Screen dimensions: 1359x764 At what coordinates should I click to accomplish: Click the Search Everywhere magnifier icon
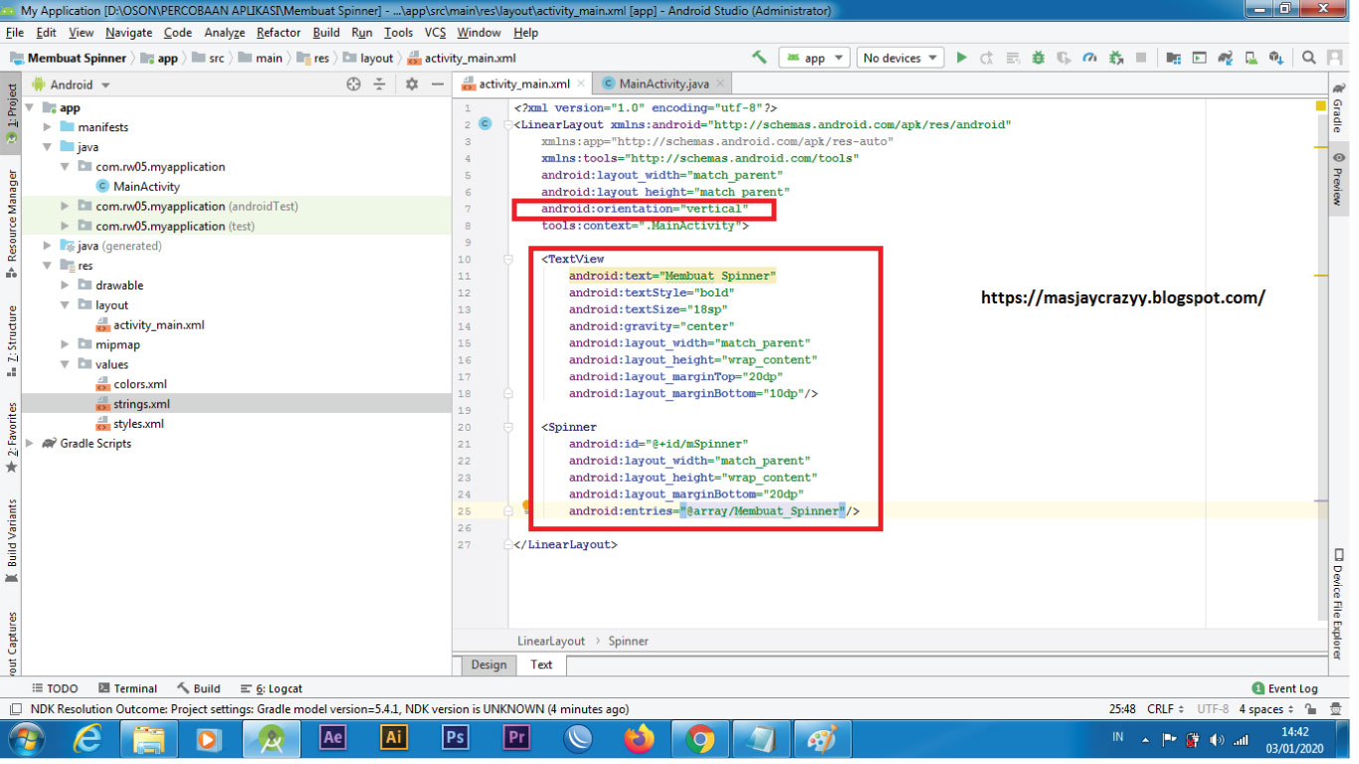(1308, 58)
